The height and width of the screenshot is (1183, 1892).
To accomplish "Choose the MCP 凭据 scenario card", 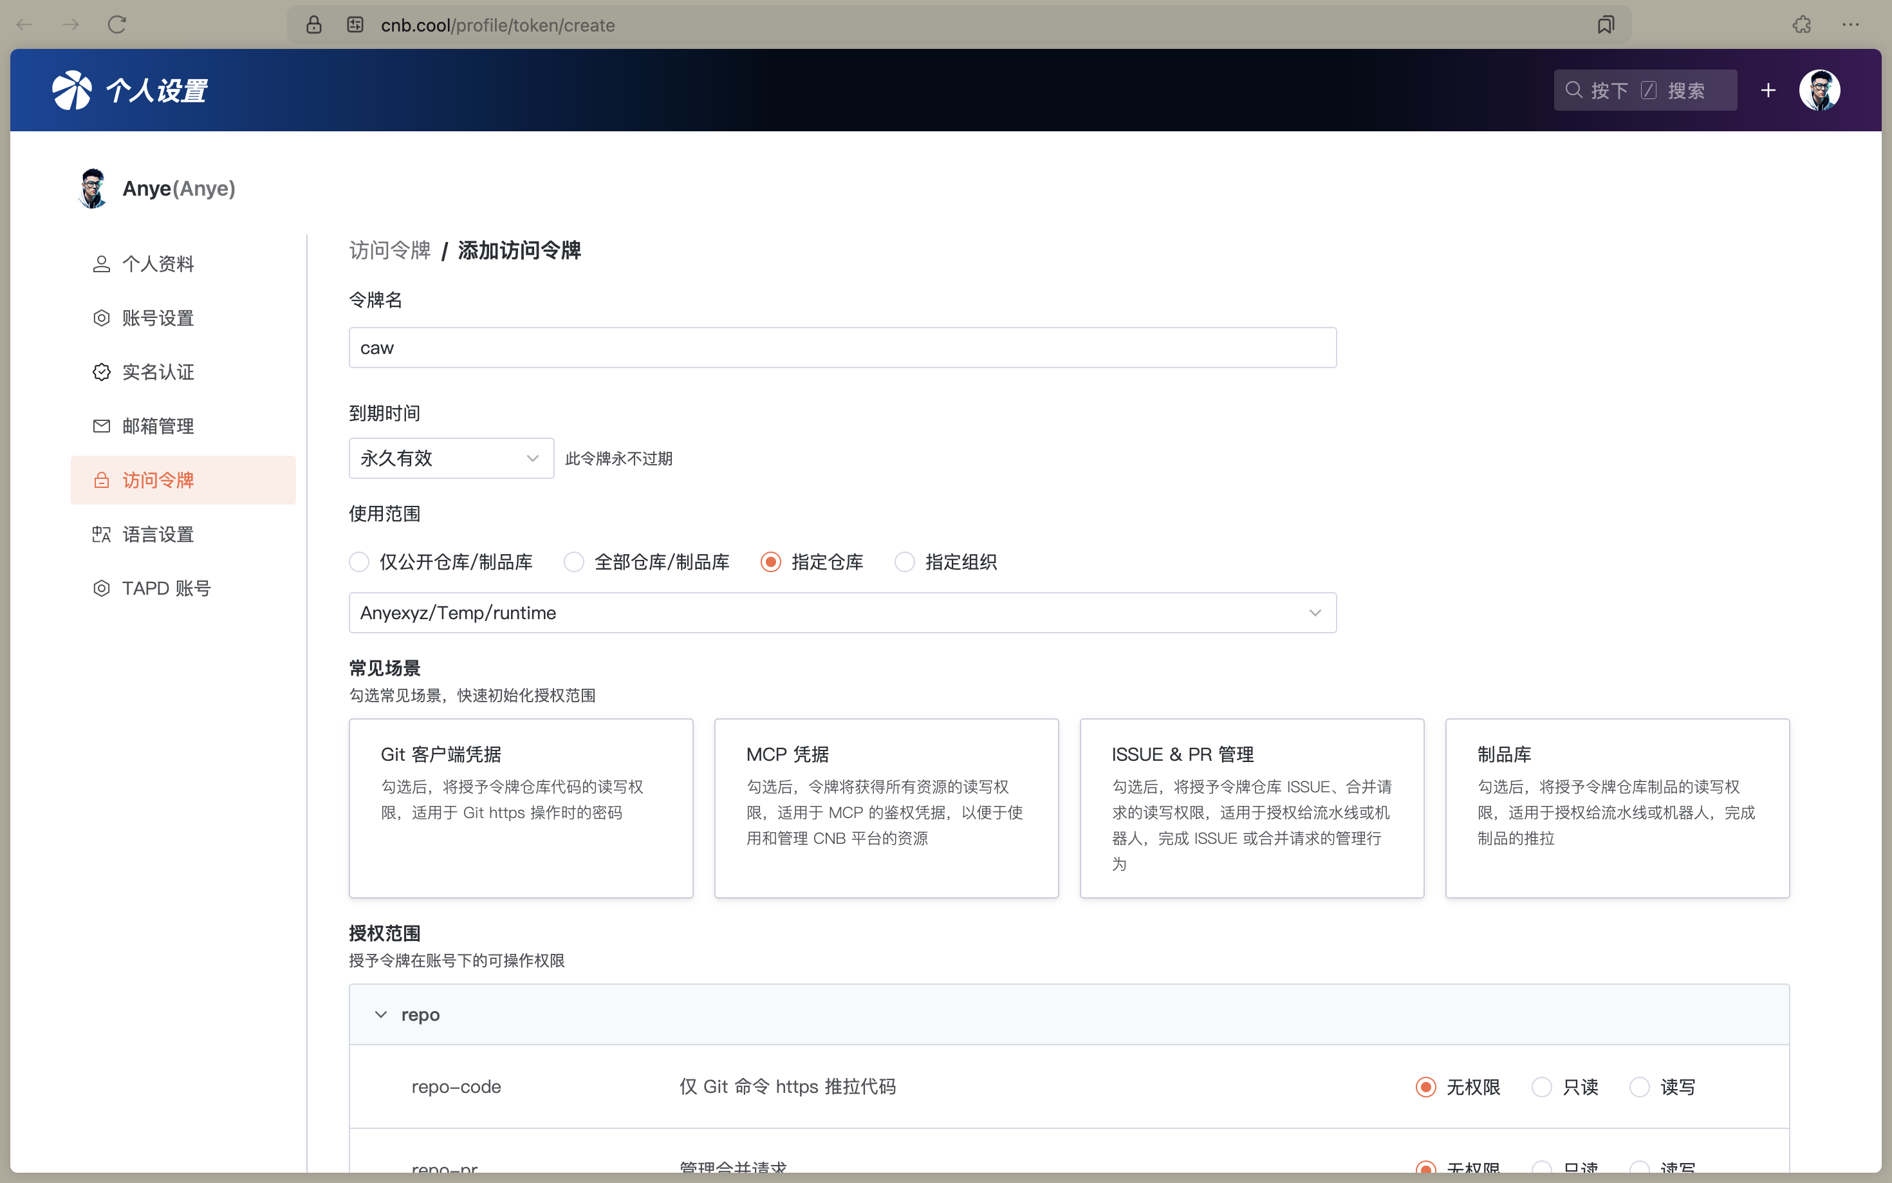I will point(886,808).
